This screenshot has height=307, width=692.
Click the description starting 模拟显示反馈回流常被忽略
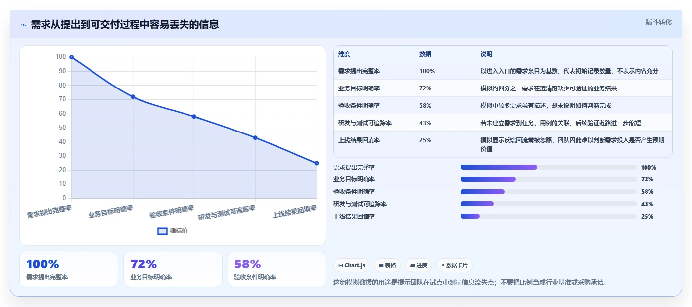coord(572,144)
